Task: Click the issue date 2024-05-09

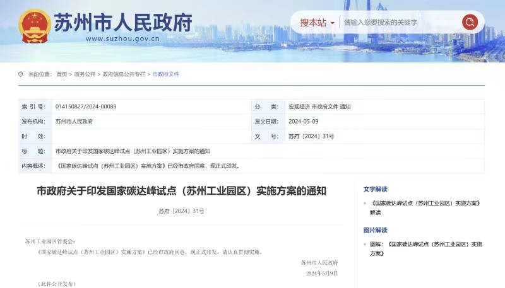Action: tap(304, 122)
